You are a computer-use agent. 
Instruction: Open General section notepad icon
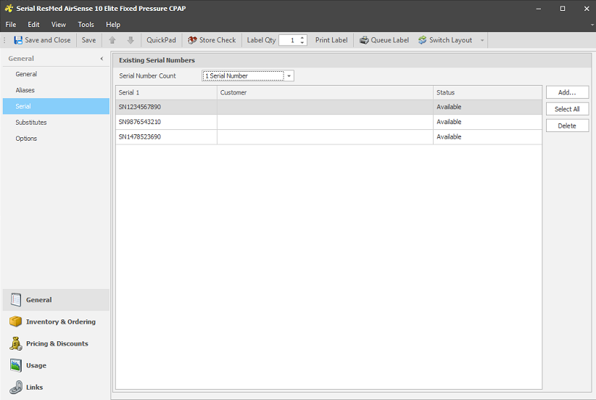pos(16,300)
